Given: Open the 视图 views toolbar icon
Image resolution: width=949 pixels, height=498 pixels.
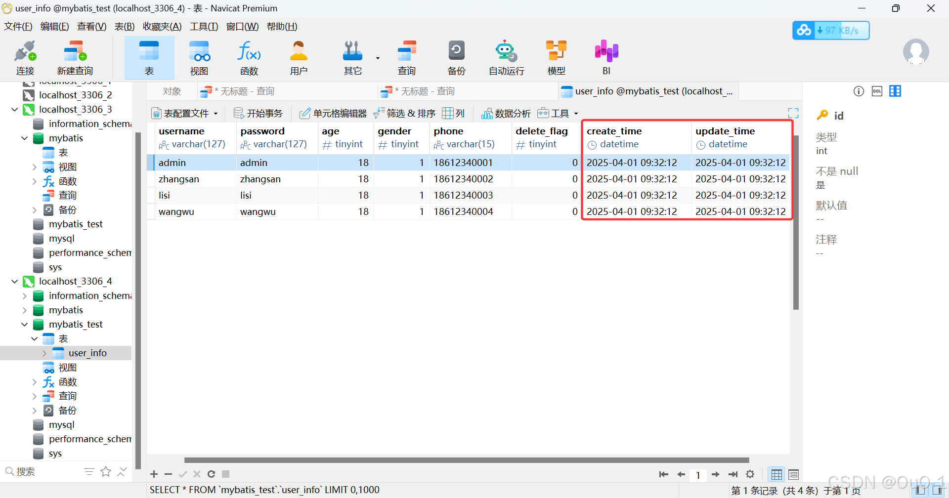Looking at the screenshot, I should point(199,58).
